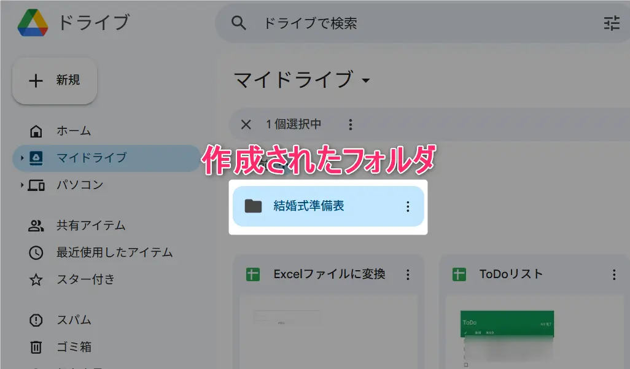
Task: Clear selection with the X icon
Action: 246,125
